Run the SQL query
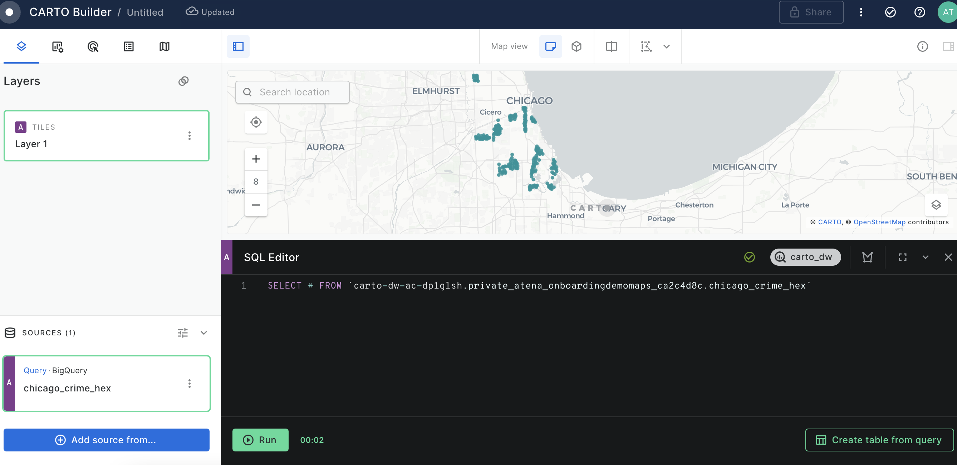The width and height of the screenshot is (957, 465). pyautogui.click(x=260, y=440)
